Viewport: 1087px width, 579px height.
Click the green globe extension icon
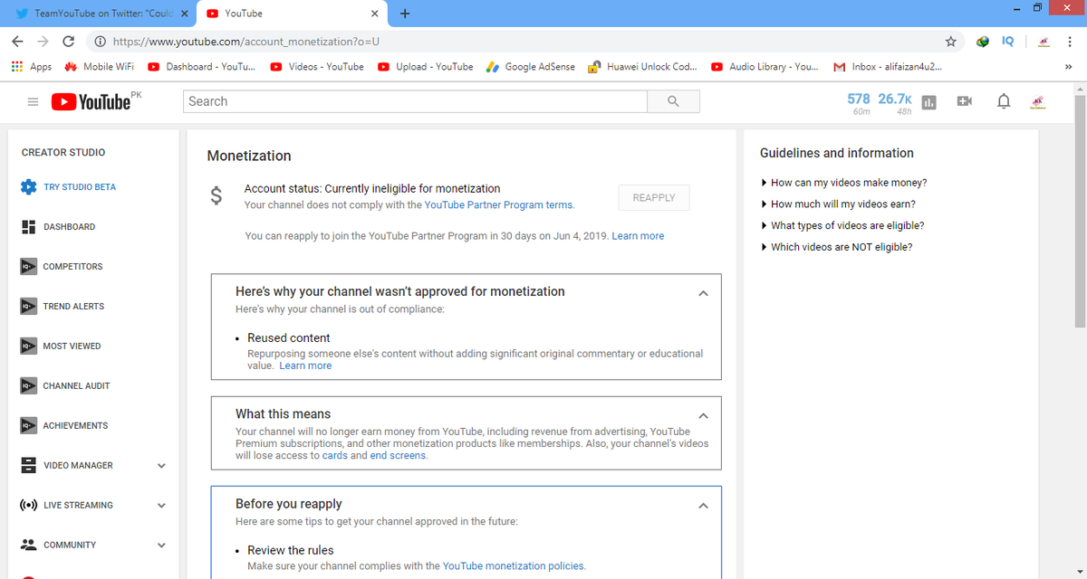click(x=983, y=41)
